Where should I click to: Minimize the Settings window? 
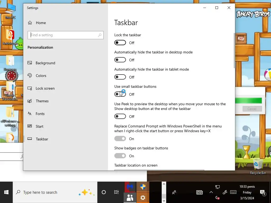(205, 8)
